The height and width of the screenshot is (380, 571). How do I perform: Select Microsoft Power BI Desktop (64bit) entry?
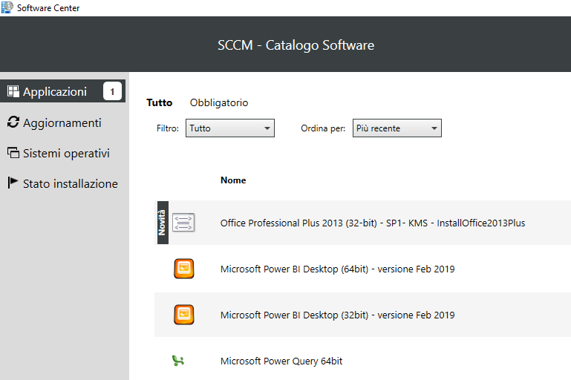tap(362, 269)
